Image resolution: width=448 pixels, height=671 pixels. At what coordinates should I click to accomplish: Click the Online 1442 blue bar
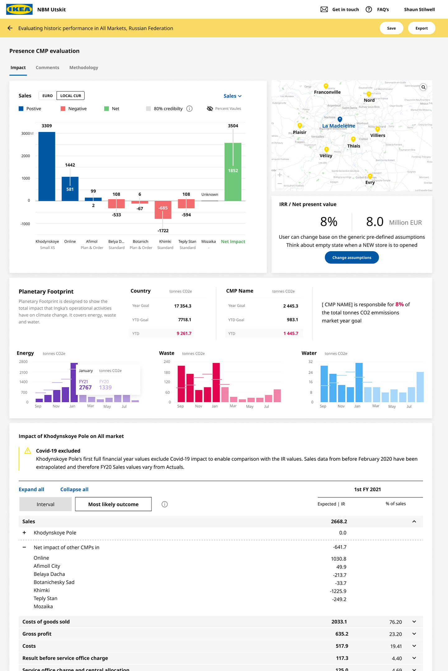[x=70, y=189]
